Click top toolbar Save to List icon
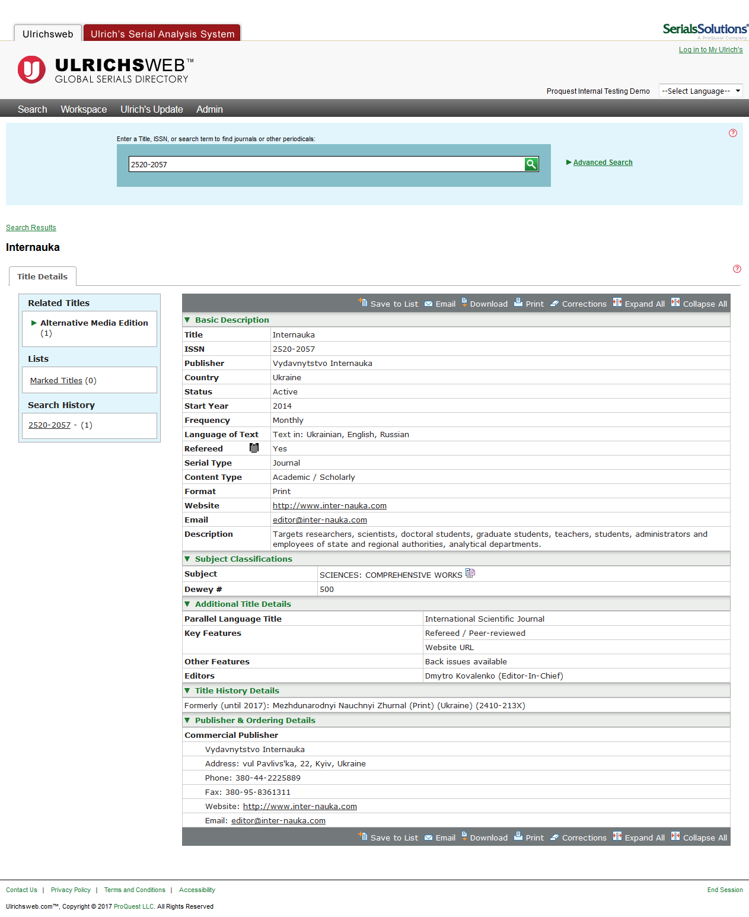The width and height of the screenshot is (749, 917). (363, 303)
